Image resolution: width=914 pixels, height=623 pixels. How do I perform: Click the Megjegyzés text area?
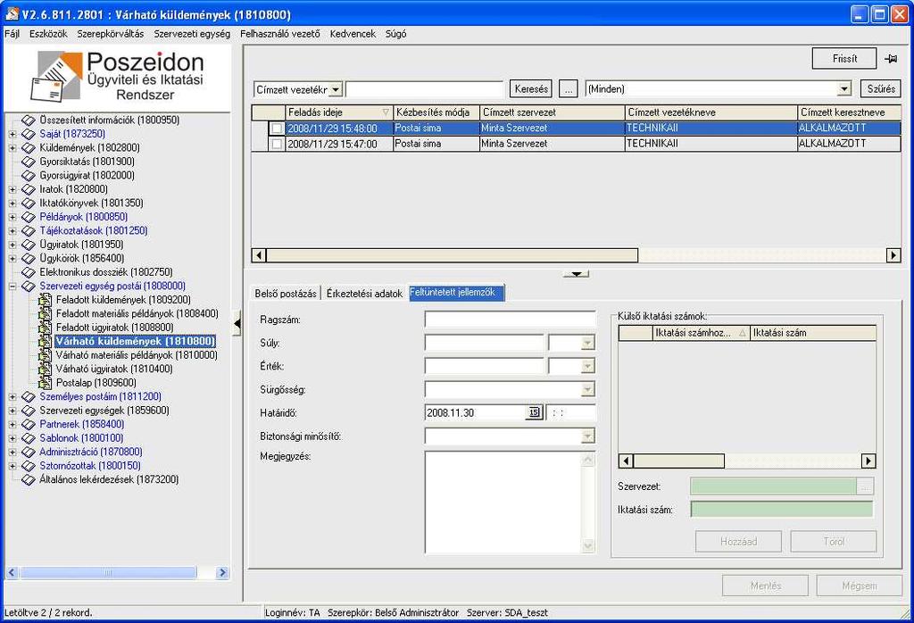point(510,502)
